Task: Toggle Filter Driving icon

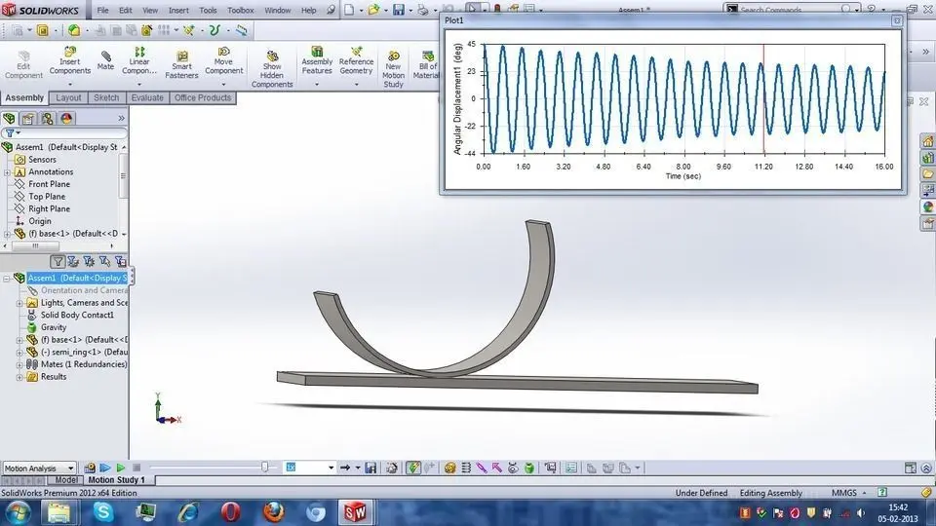Action: (x=89, y=261)
